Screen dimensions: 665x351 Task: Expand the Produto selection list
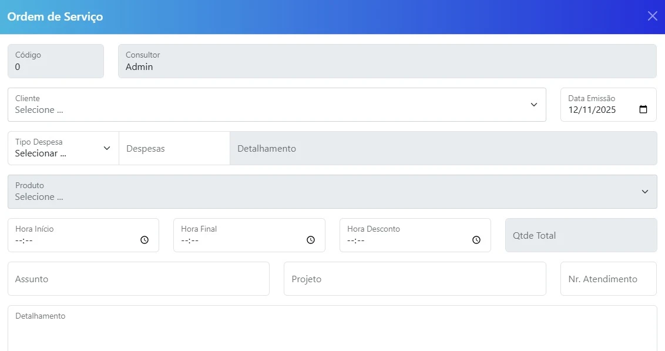point(644,192)
